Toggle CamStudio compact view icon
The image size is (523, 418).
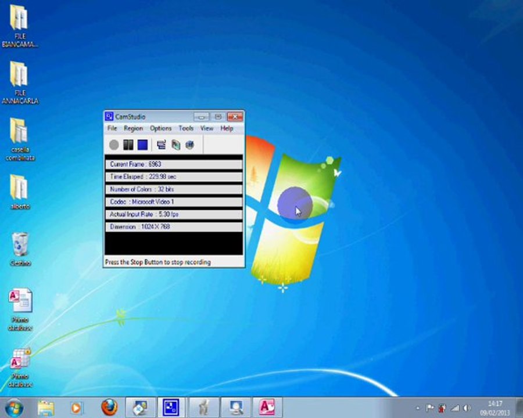tap(162, 145)
